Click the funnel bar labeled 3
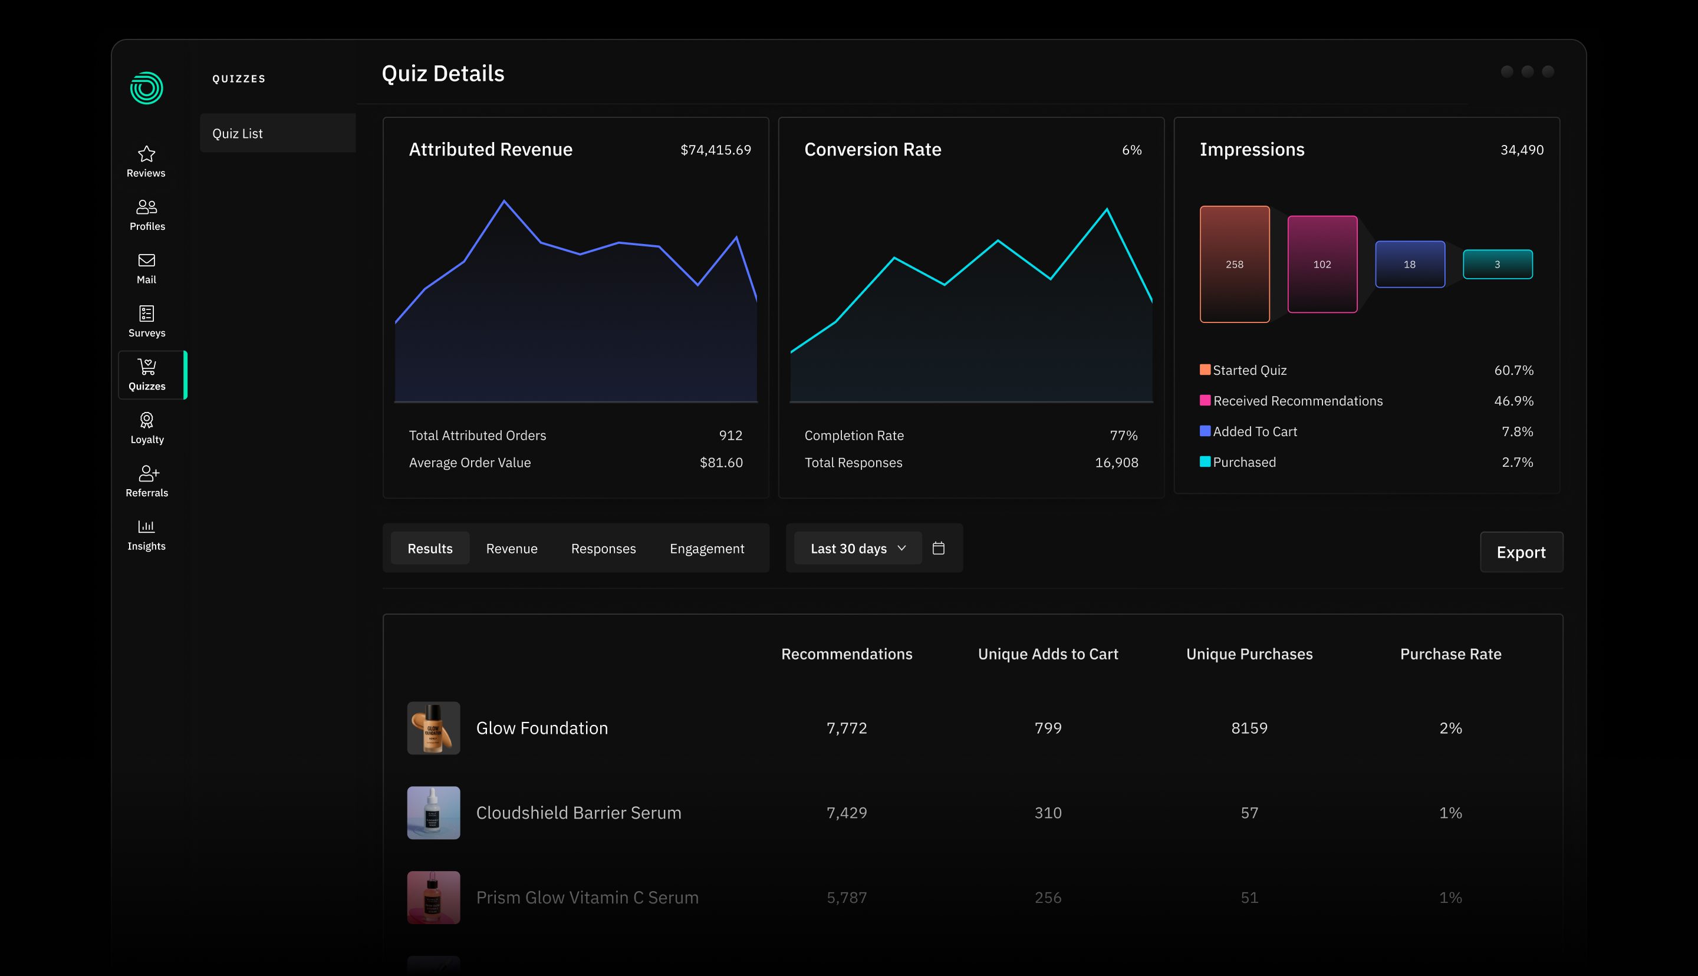 pyautogui.click(x=1498, y=264)
